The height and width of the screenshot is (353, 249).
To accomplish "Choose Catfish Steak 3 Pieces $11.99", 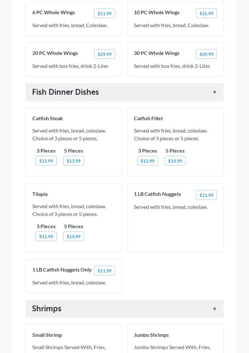I will pos(46,161).
